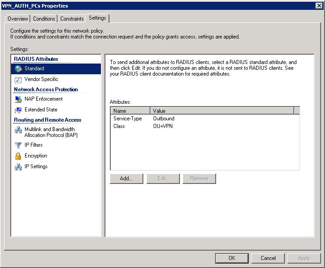
Task: Switch to the Conditions tab
Action: pyautogui.click(x=44, y=19)
